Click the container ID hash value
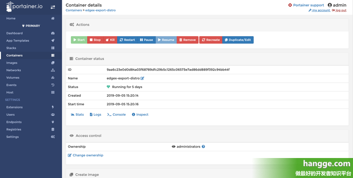 point(168,70)
